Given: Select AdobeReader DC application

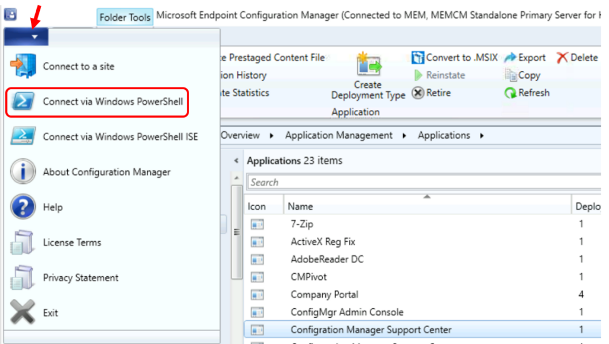Looking at the screenshot, I should (423, 259).
